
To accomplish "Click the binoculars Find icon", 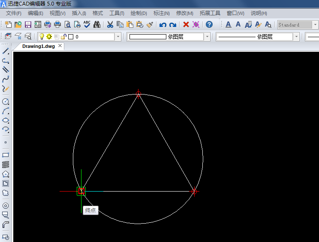I will (x=97, y=25).
